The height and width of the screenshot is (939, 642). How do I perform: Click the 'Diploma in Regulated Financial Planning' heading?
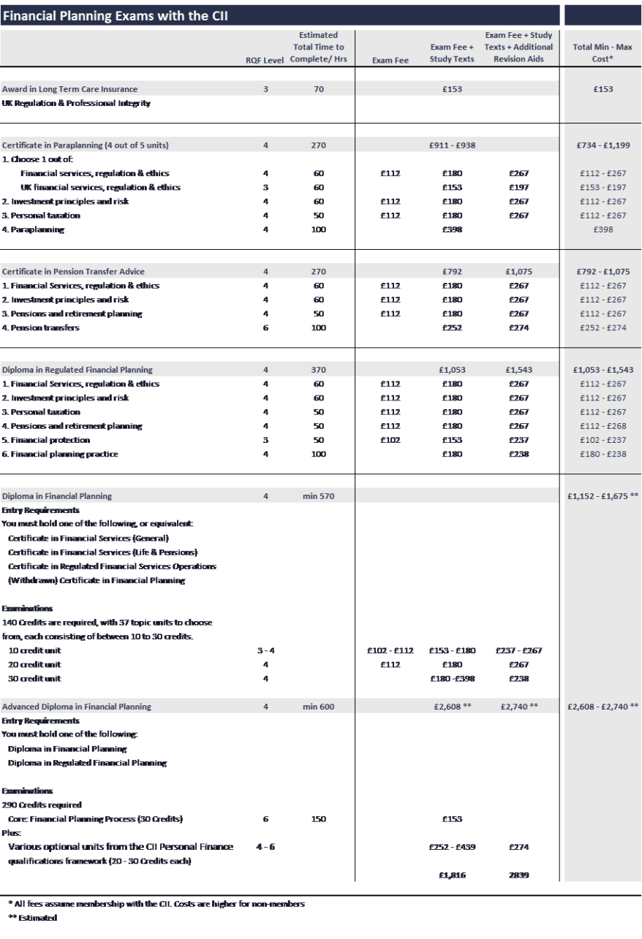click(x=77, y=370)
